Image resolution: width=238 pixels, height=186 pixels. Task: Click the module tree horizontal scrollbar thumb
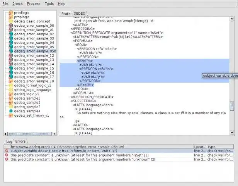pyautogui.click(x=30, y=134)
